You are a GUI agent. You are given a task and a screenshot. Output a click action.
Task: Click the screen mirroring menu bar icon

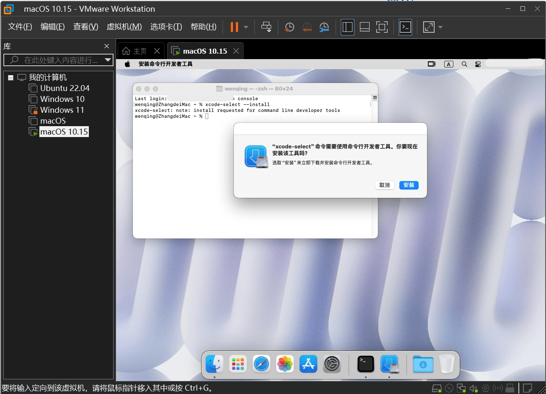[432, 64]
